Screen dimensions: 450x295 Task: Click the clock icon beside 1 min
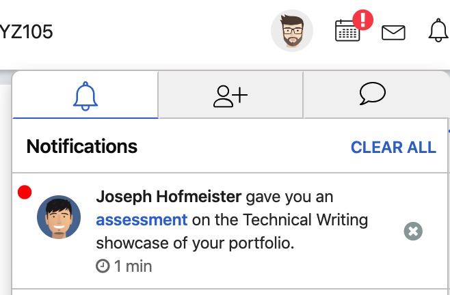coord(103,266)
